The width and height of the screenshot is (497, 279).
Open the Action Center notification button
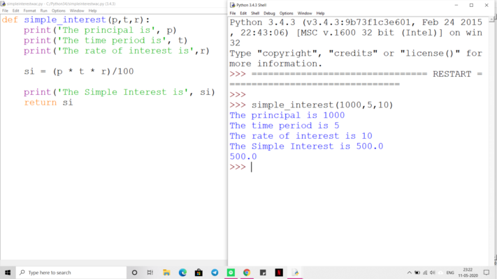point(487,272)
